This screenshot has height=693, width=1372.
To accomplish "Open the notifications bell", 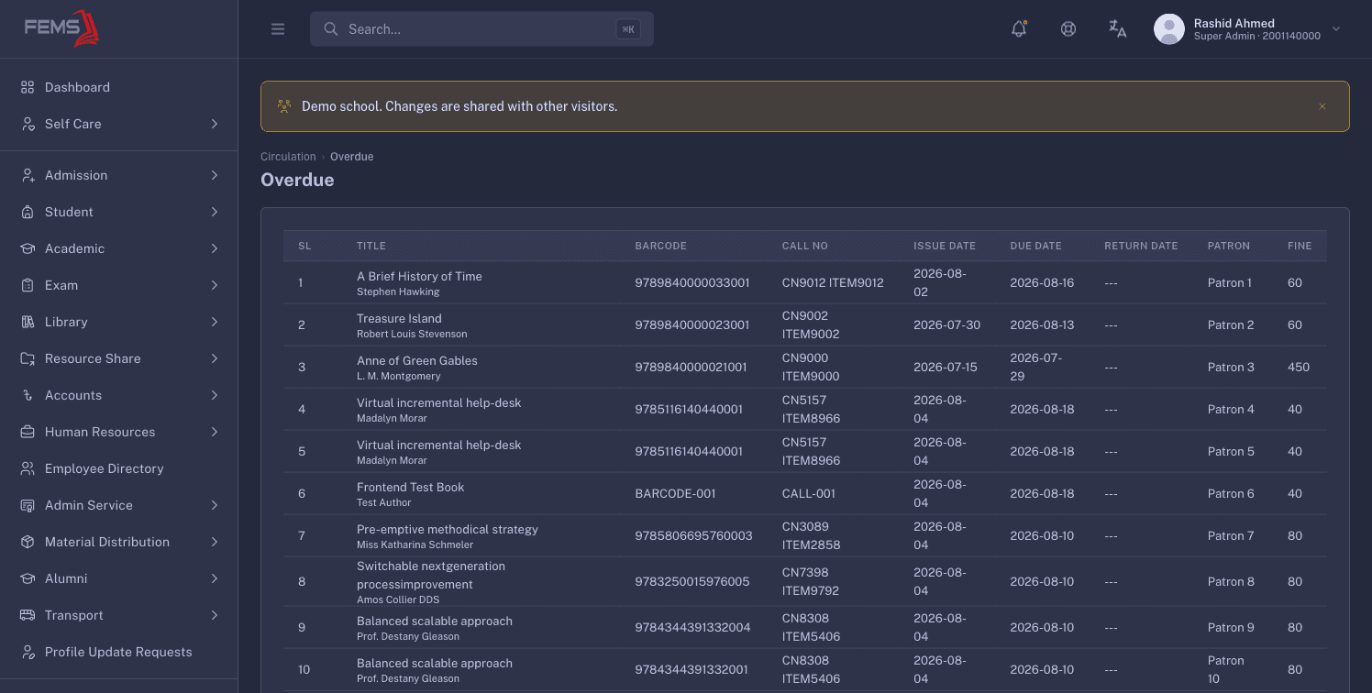I will [1019, 28].
